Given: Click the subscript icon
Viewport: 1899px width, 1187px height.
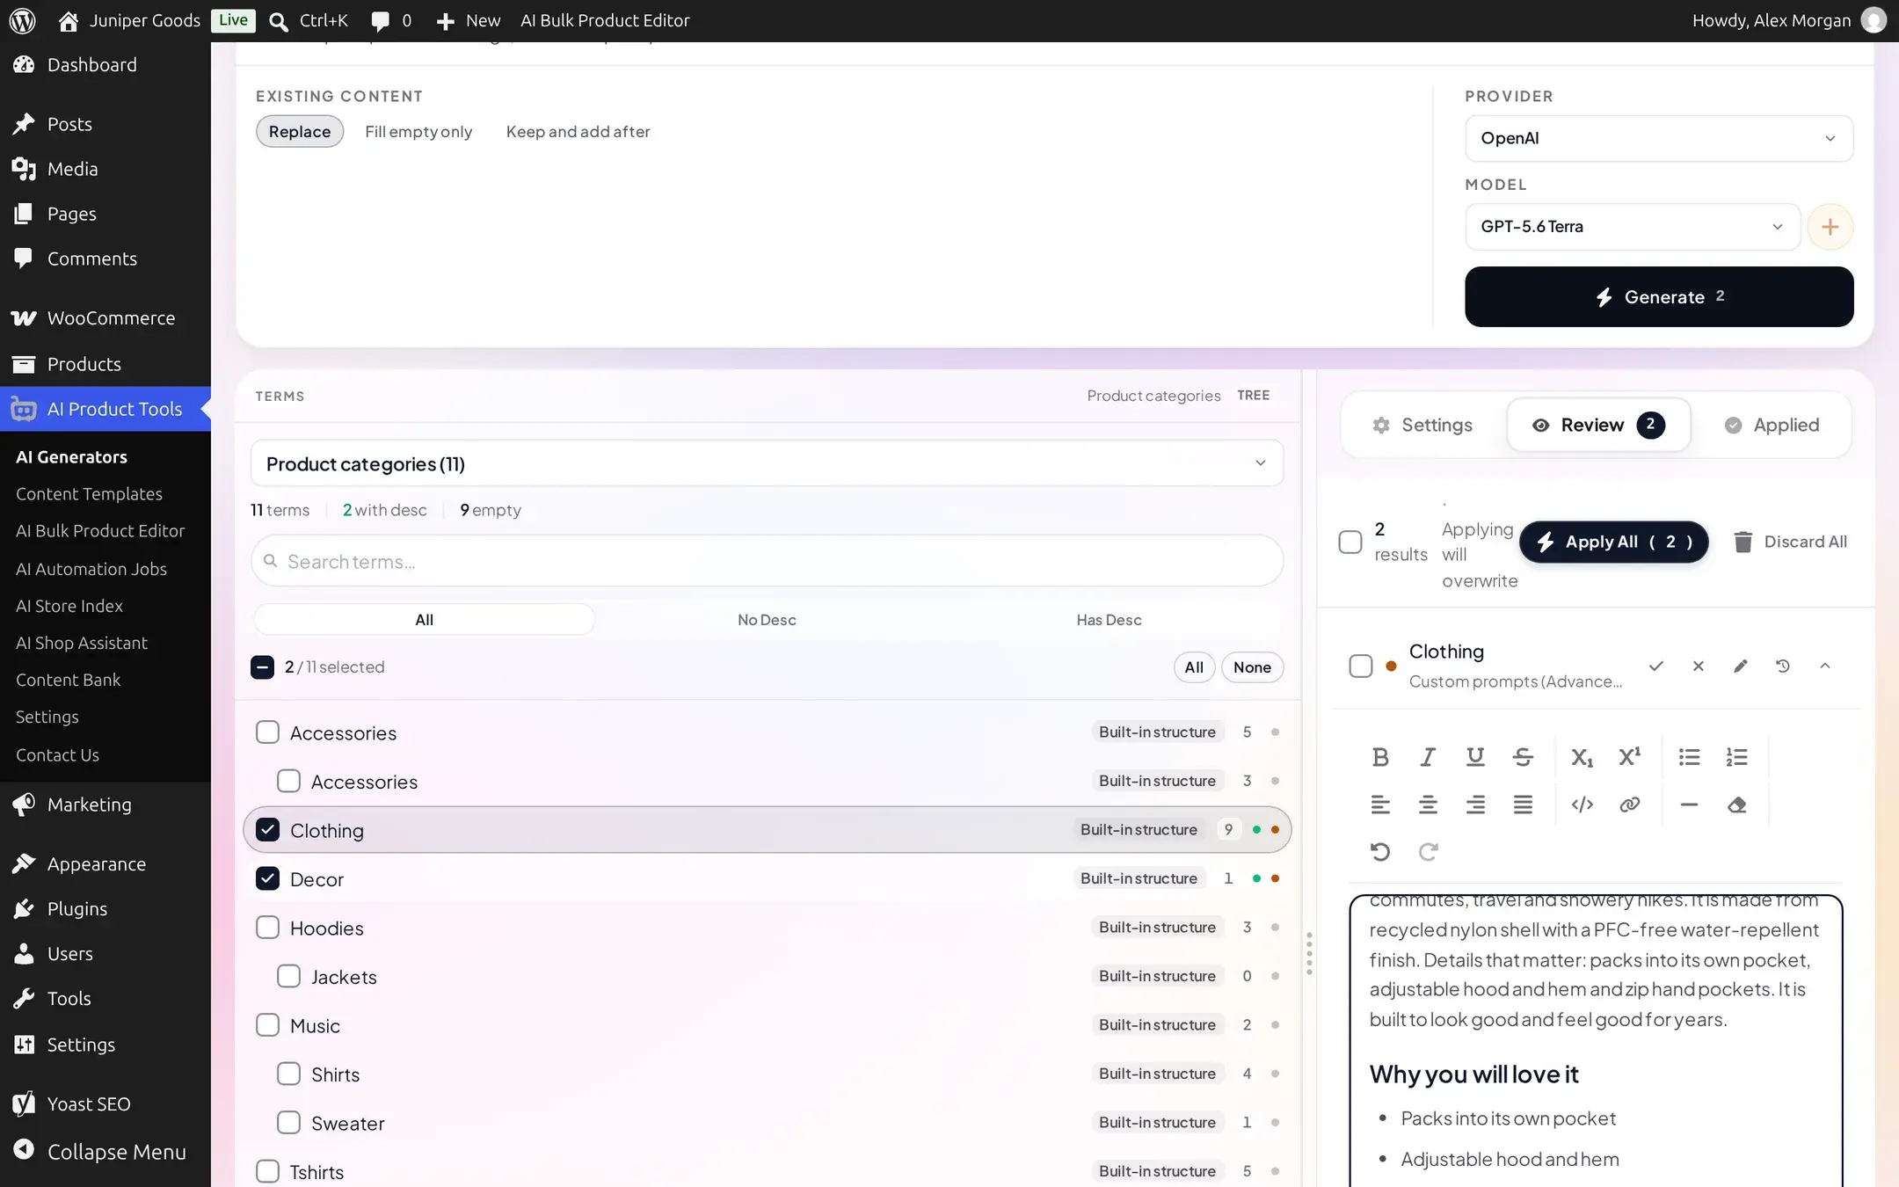Looking at the screenshot, I should (1582, 757).
